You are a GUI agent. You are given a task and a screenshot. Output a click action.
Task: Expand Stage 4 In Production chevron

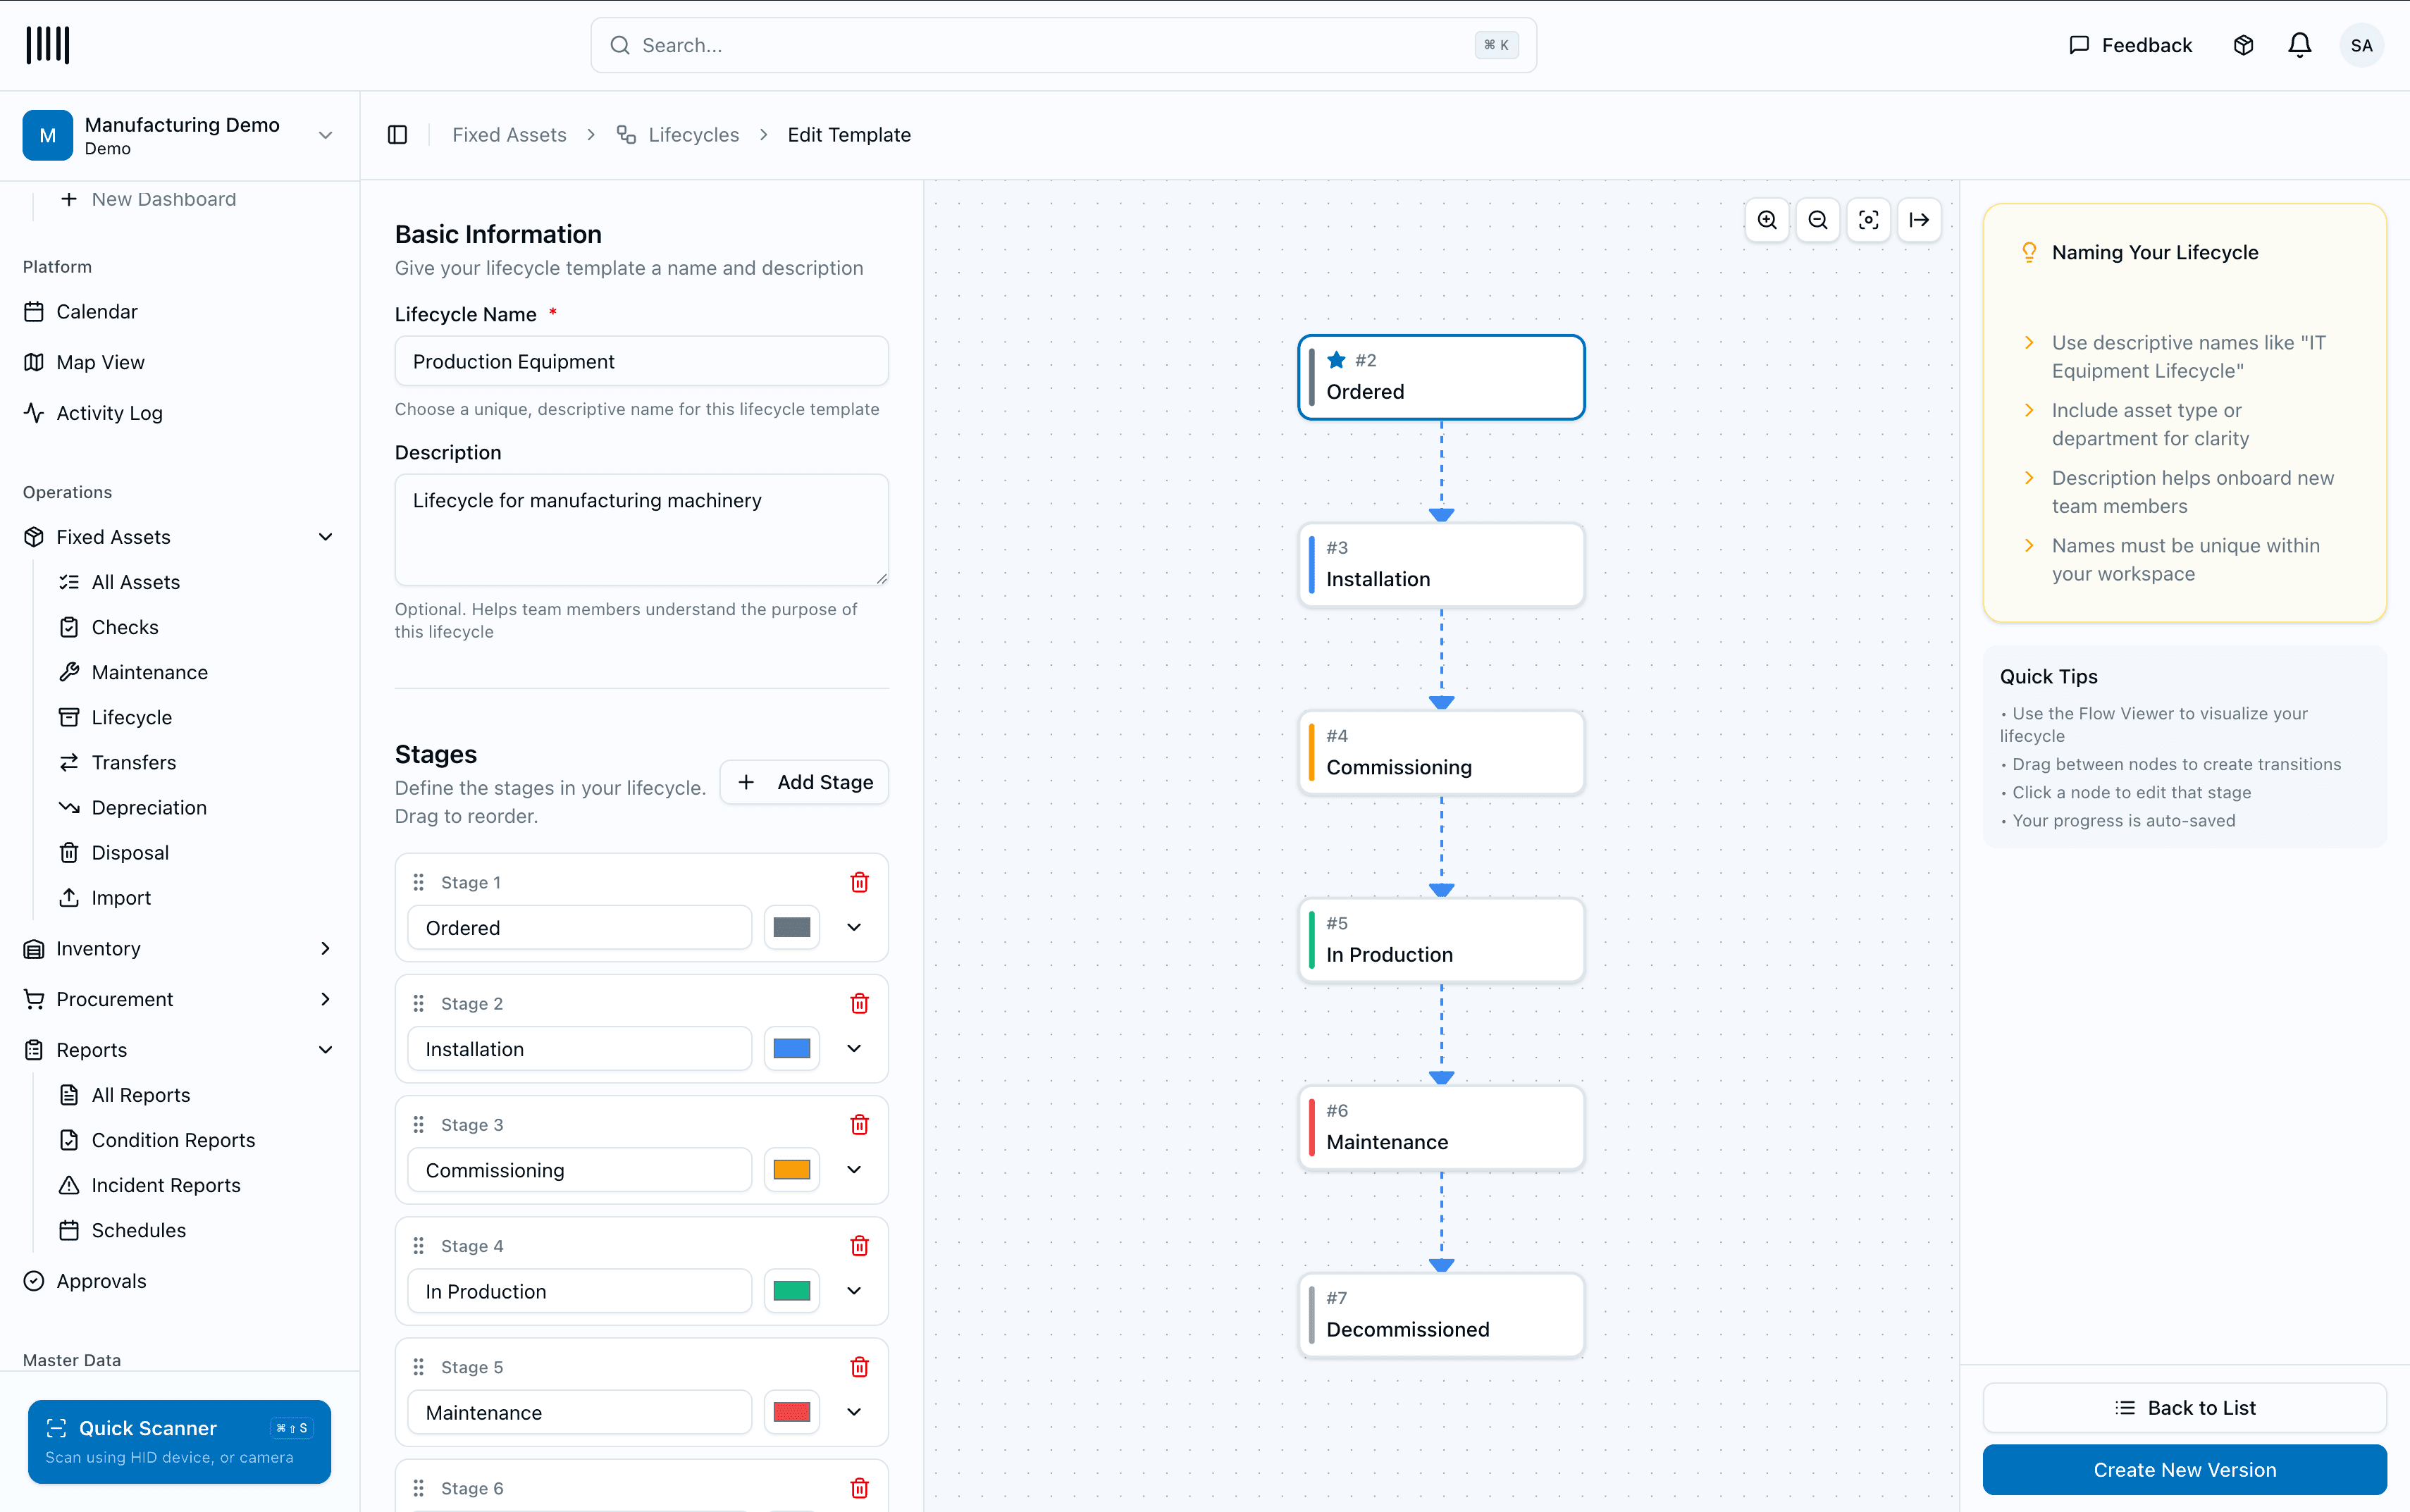(x=854, y=1290)
